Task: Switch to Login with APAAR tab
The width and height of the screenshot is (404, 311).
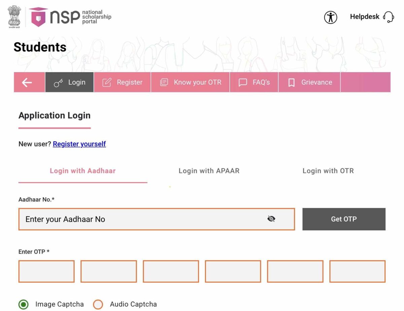Action: click(x=209, y=171)
